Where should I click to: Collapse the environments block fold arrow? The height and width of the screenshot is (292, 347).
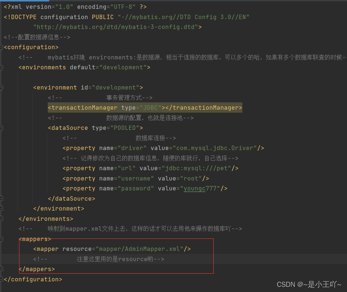coord(2,67)
